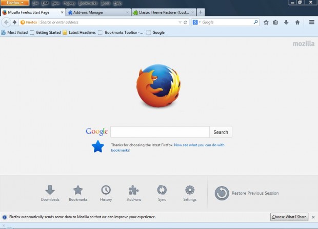318x229 pixels.
Task: Close the Add-ons Manager tab
Action: point(127,12)
